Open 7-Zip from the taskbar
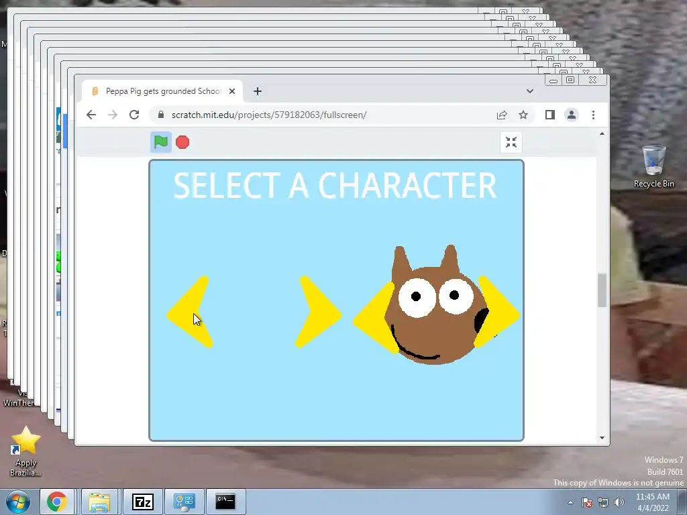 coord(142,502)
